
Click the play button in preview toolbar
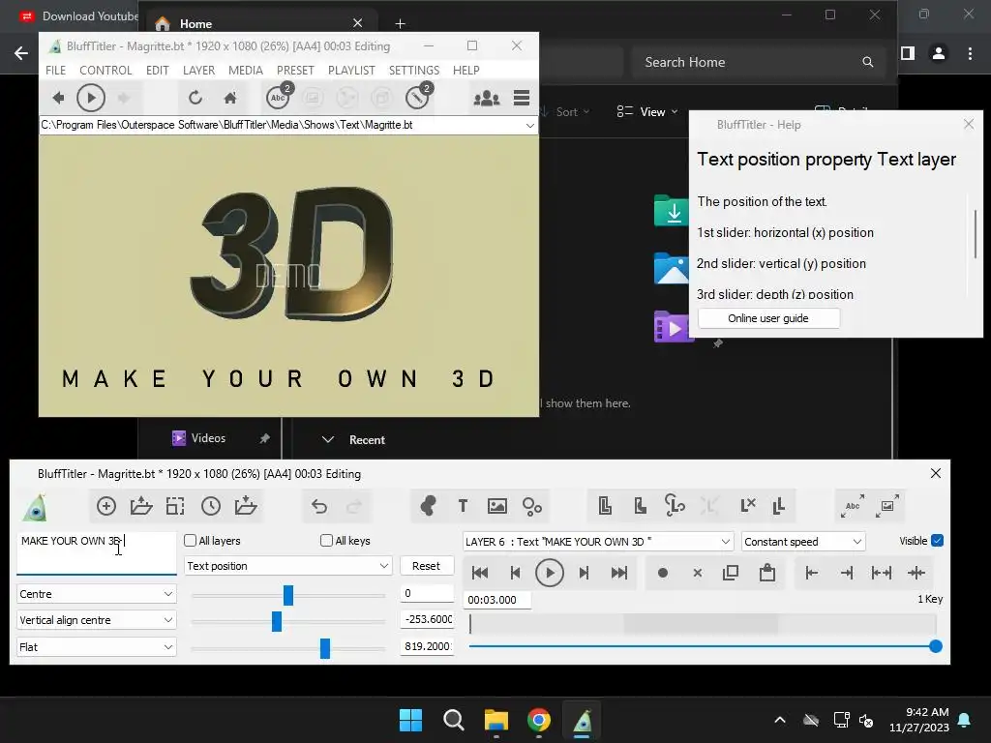(x=90, y=98)
